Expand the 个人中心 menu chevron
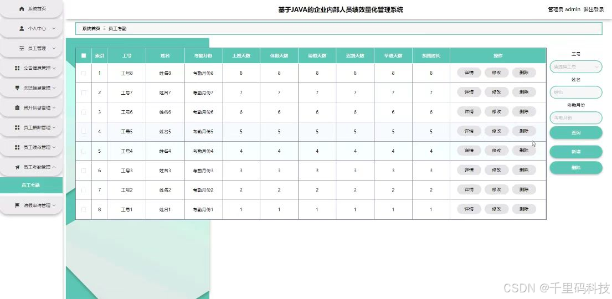Image resolution: width=612 pixels, height=299 pixels. point(54,28)
